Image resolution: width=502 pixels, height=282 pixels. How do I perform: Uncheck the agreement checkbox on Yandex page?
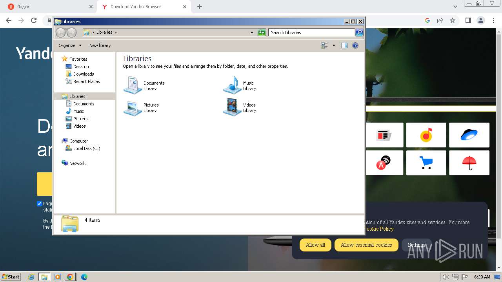(39, 204)
